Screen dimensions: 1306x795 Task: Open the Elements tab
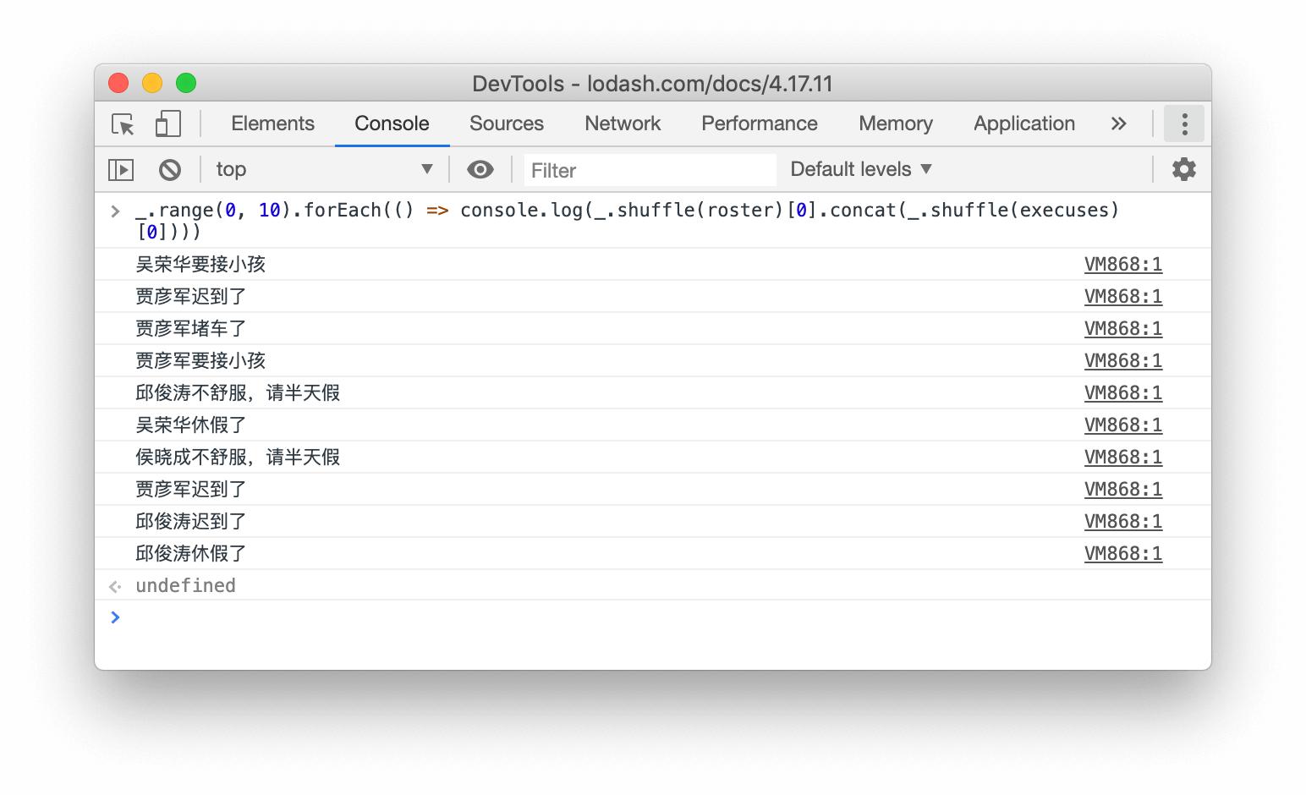[x=272, y=123]
